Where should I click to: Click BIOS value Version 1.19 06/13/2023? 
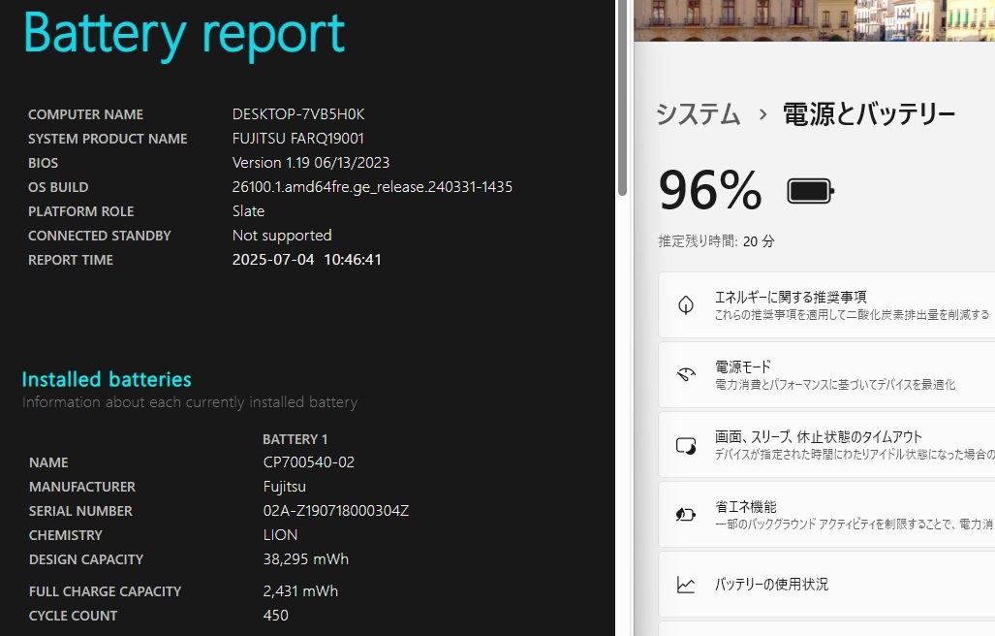click(x=311, y=163)
